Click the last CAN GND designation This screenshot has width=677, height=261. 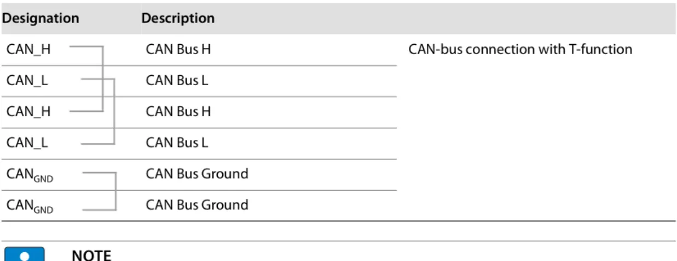30,206
